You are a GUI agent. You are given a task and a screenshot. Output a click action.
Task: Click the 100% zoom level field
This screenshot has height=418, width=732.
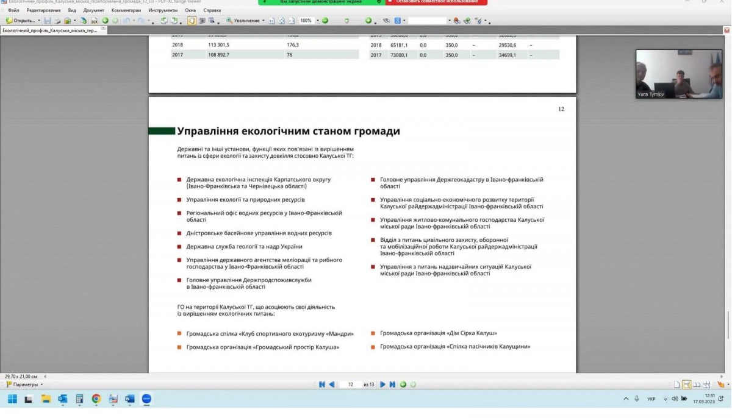click(x=306, y=21)
